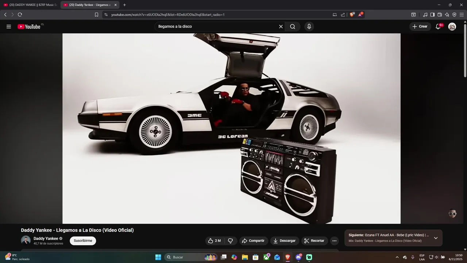Screen dimensions: 467x263
Task: Launch Xbox app from taskbar
Action: tap(266, 257)
